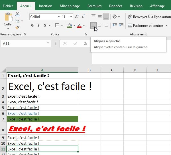Open font size 11 dropdown
This screenshot has height=155, width=171.
(71, 17)
